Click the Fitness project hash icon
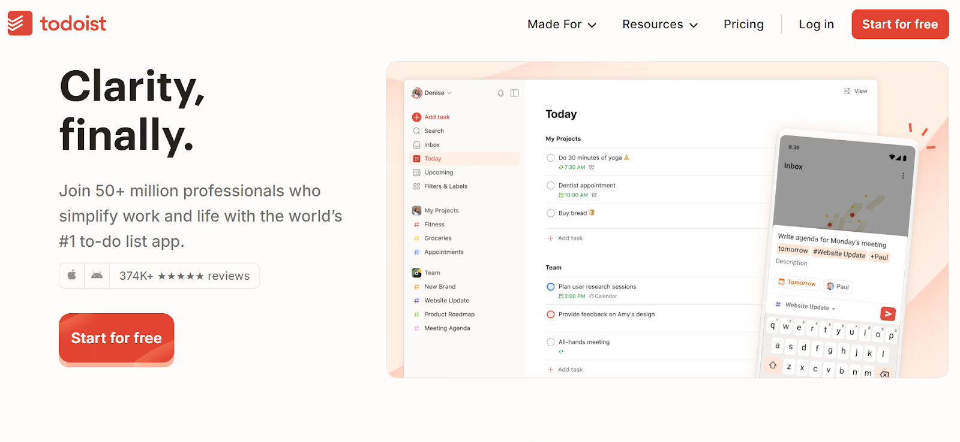Screen dimensions: 960x442 pyautogui.click(x=416, y=225)
